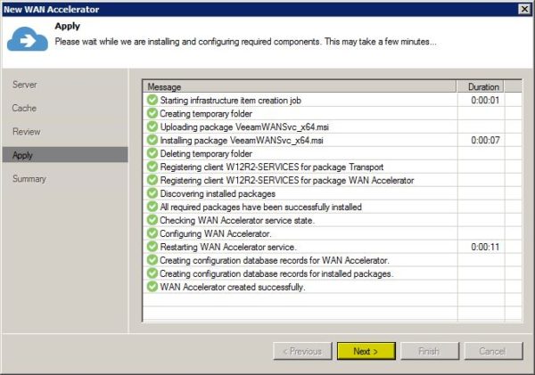535x375 pixels.
Task: Click green check beside Checking WAN Accelerator service state
Action: (152, 220)
